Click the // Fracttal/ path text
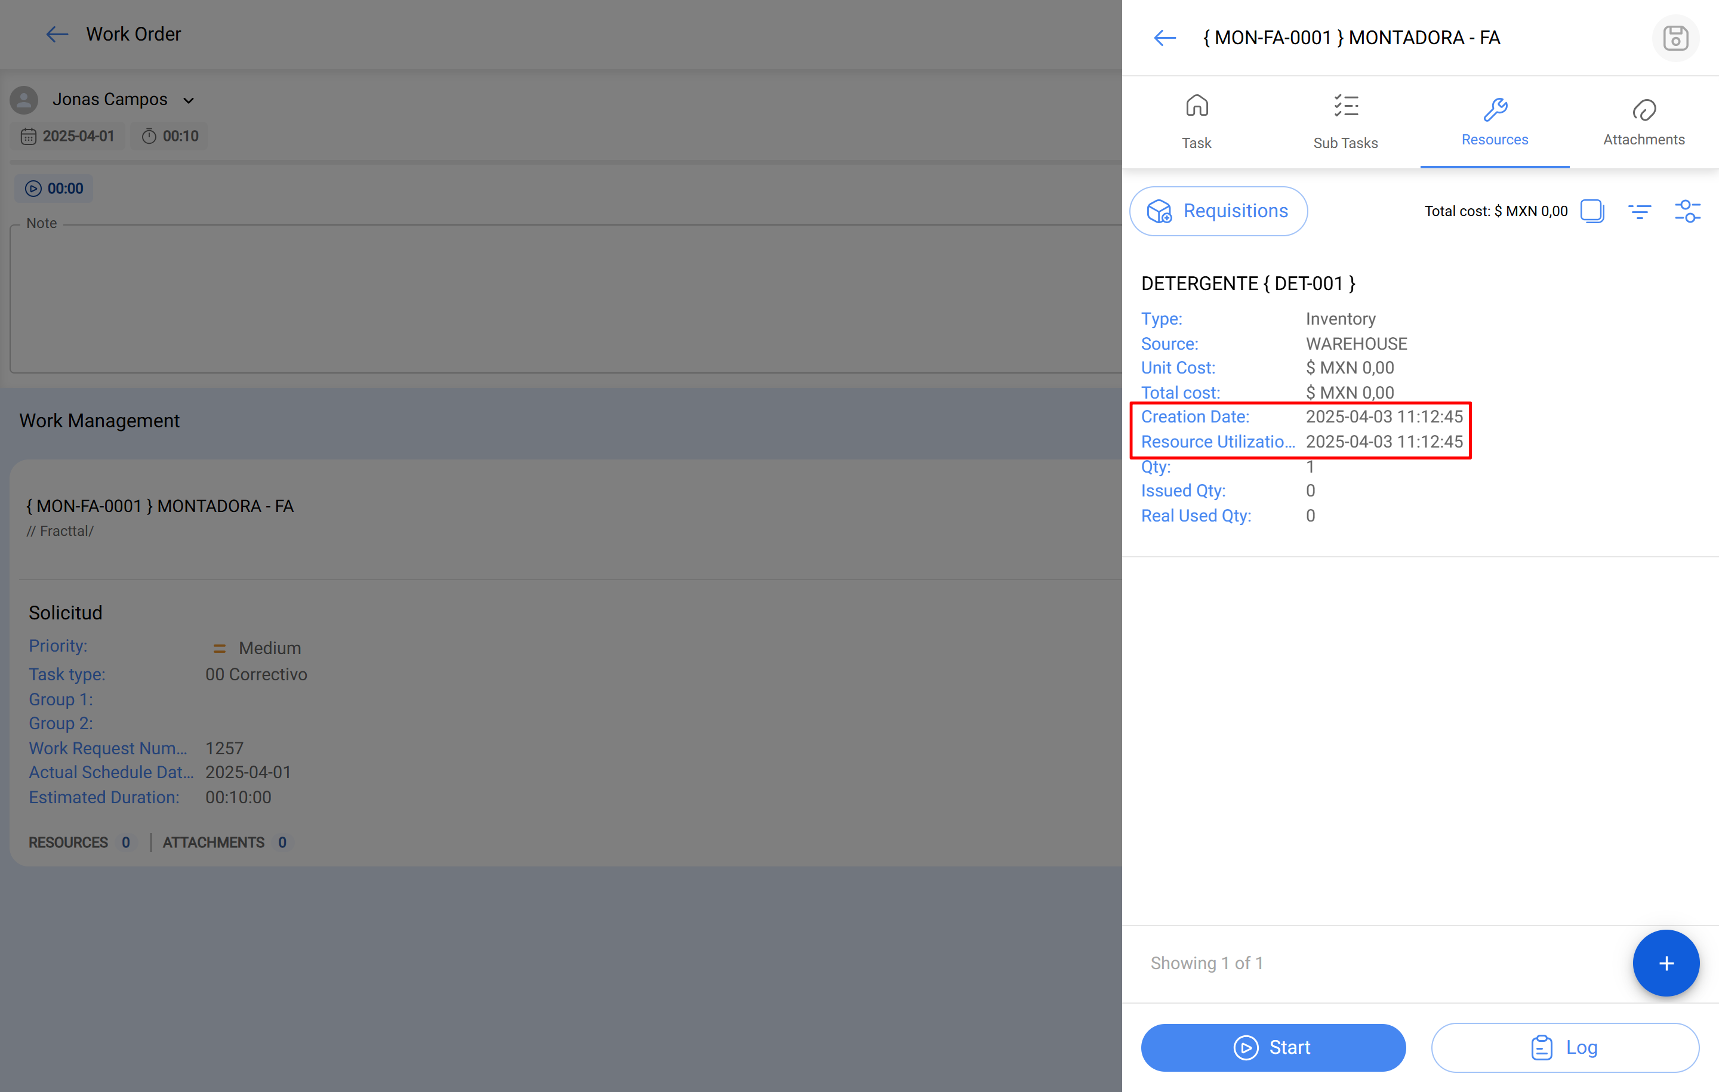This screenshot has width=1719, height=1092. point(60,531)
